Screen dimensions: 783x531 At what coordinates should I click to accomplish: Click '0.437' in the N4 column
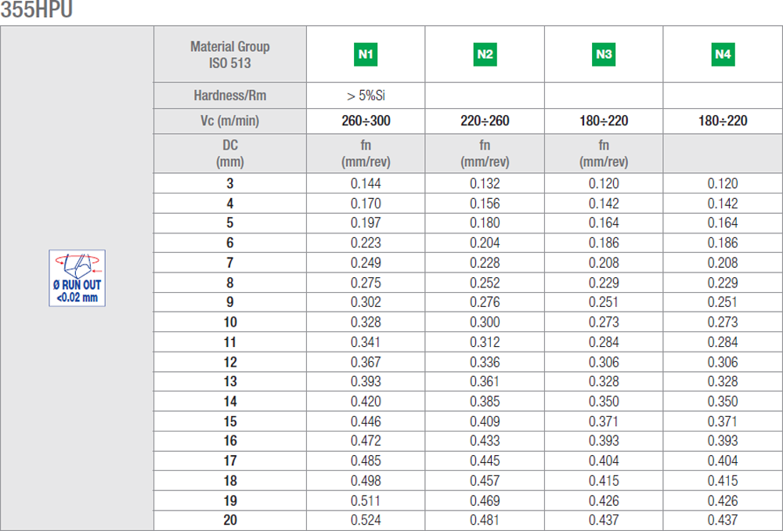tap(723, 520)
